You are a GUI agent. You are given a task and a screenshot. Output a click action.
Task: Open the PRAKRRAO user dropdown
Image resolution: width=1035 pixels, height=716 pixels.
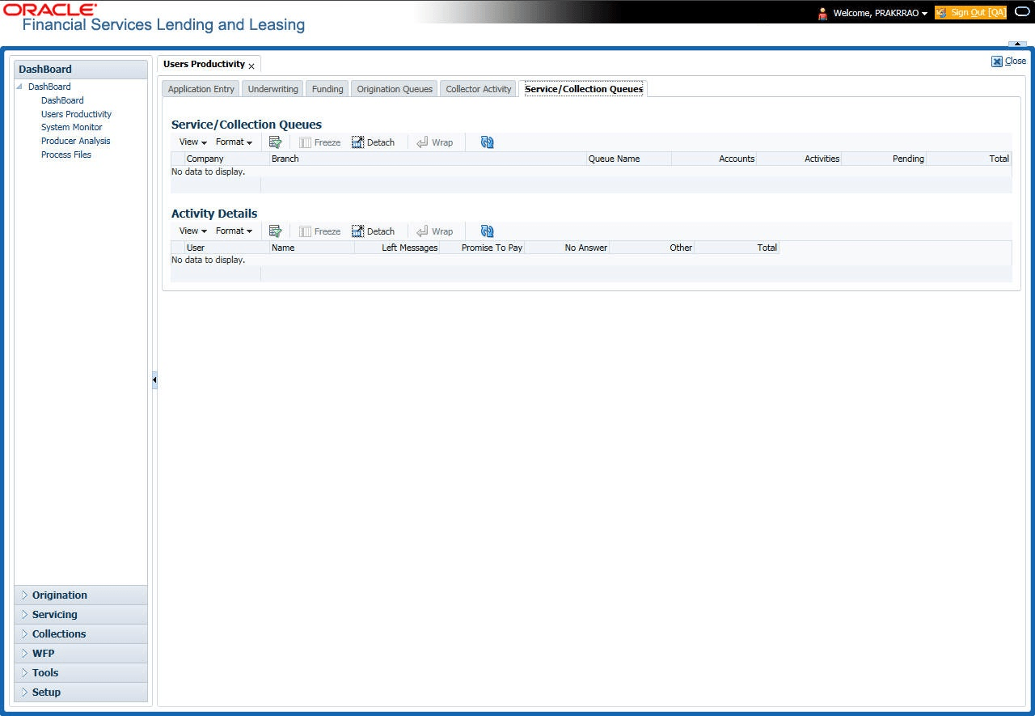click(924, 14)
